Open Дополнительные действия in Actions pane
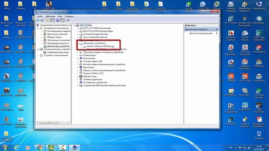This screenshot has height=151, width=269. click(202, 33)
